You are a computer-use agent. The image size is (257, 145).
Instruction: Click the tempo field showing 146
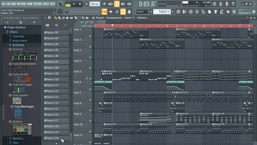tap(95, 4)
